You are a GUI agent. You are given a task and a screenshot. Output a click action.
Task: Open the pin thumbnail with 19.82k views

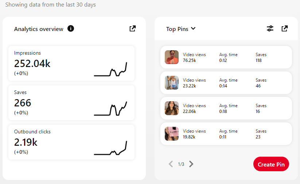[172, 134]
